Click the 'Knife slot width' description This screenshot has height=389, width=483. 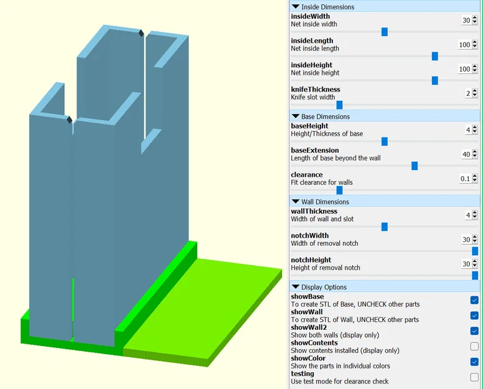point(313,97)
